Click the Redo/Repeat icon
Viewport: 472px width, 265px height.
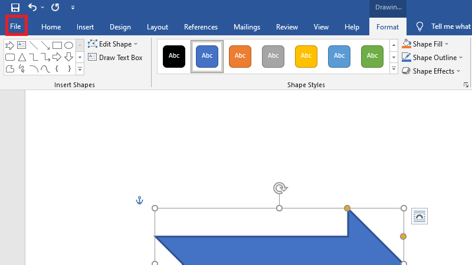55,8
